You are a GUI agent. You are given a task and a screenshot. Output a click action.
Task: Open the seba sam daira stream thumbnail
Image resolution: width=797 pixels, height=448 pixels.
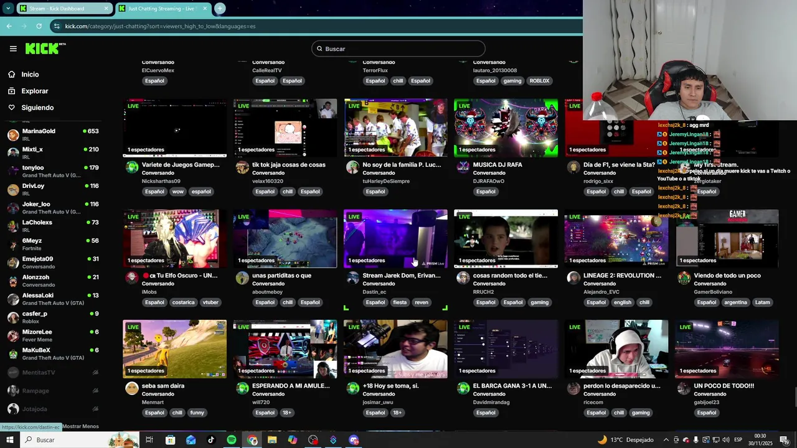pyautogui.click(x=175, y=349)
